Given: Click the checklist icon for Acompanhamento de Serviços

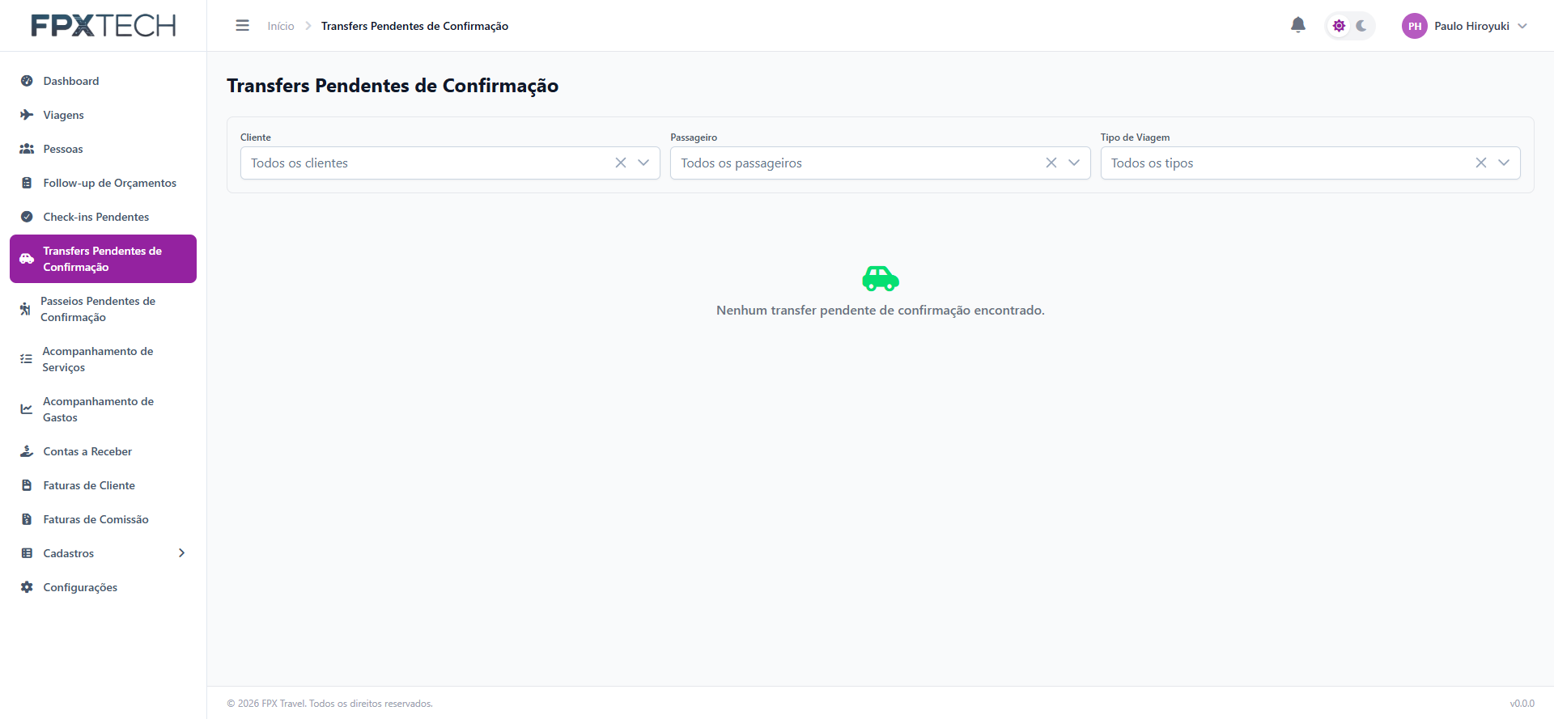Looking at the screenshot, I should click(x=26, y=359).
